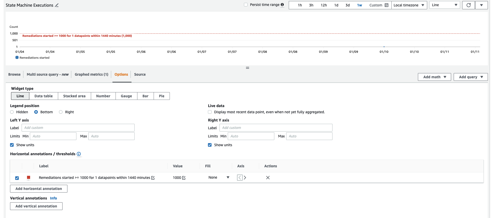Open the Local timezone dropdown

tap(409, 5)
